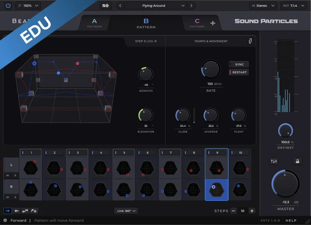Click the HELP link
Screen dimensions: 311x225
tap(291, 220)
